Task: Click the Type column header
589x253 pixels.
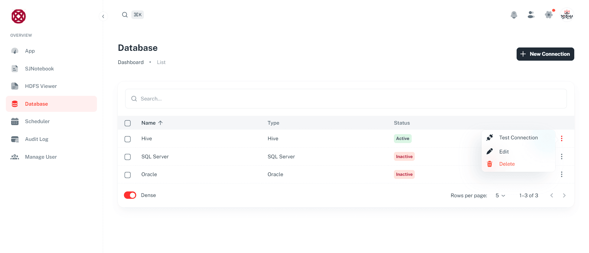Action: click(x=273, y=123)
